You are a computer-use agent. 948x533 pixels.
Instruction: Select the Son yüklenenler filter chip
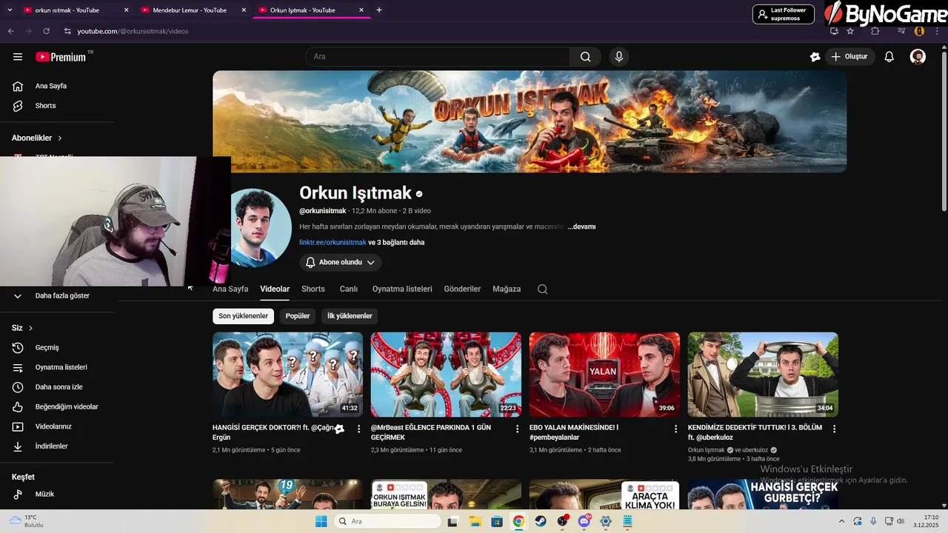pos(243,316)
